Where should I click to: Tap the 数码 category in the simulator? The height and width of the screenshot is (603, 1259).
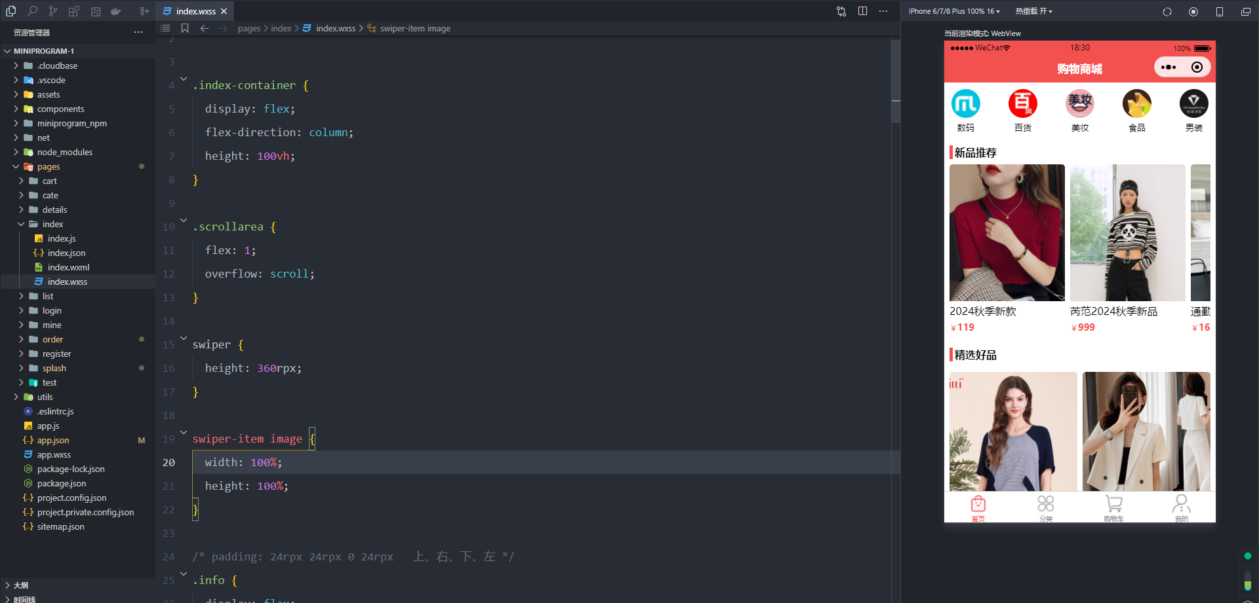pyautogui.click(x=966, y=111)
